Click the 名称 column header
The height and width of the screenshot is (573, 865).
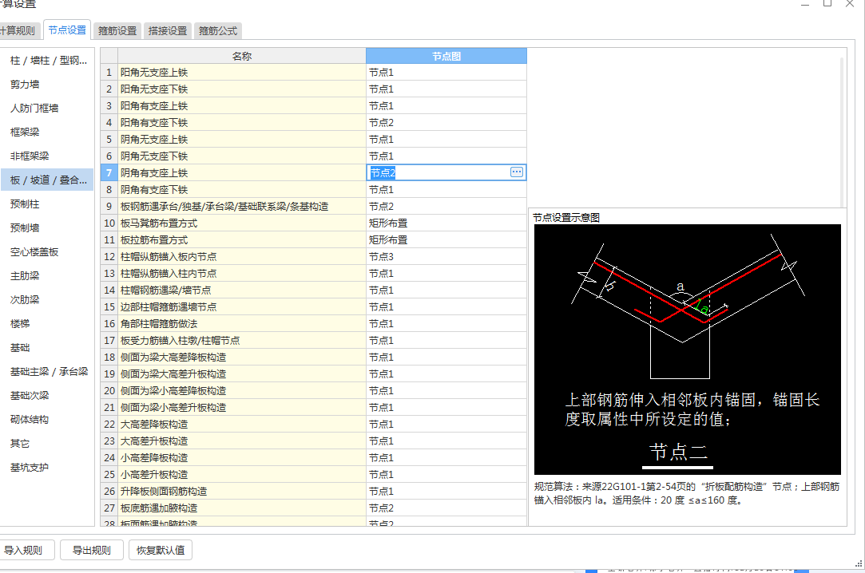[x=242, y=56]
